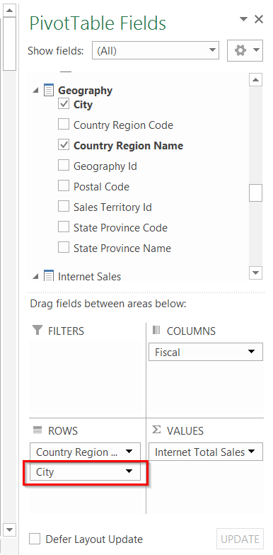The height and width of the screenshot is (555, 273).
Task: Click the ROWS area icon
Action: [x=37, y=430]
